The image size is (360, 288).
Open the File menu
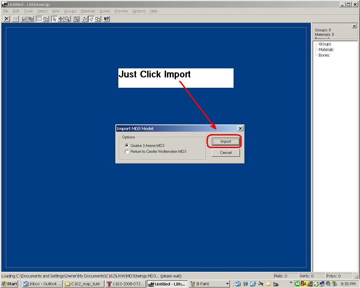coord(6,11)
